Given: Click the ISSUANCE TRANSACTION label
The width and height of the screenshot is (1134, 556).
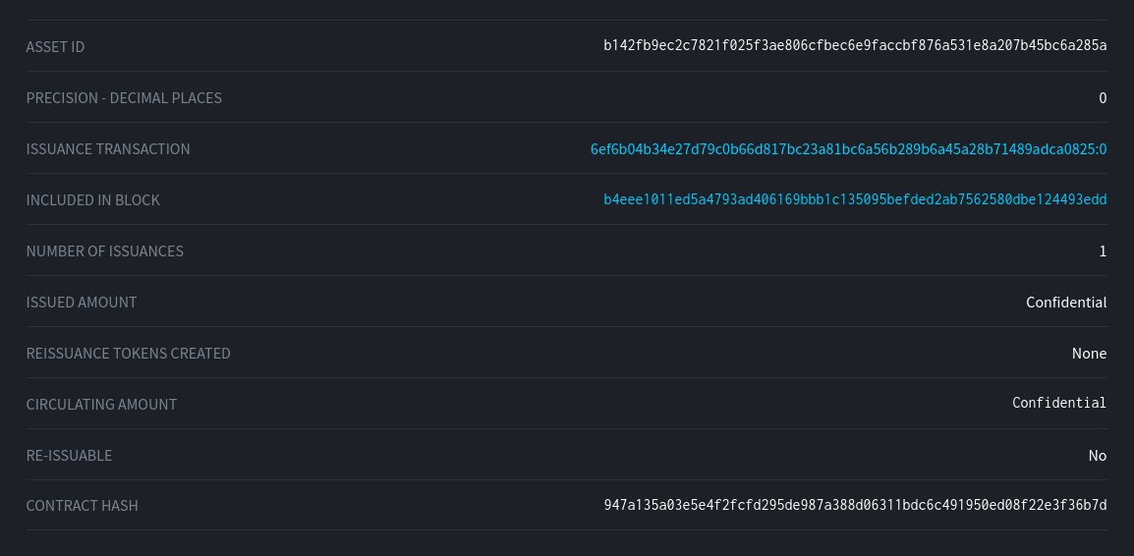Looking at the screenshot, I should coord(108,149).
